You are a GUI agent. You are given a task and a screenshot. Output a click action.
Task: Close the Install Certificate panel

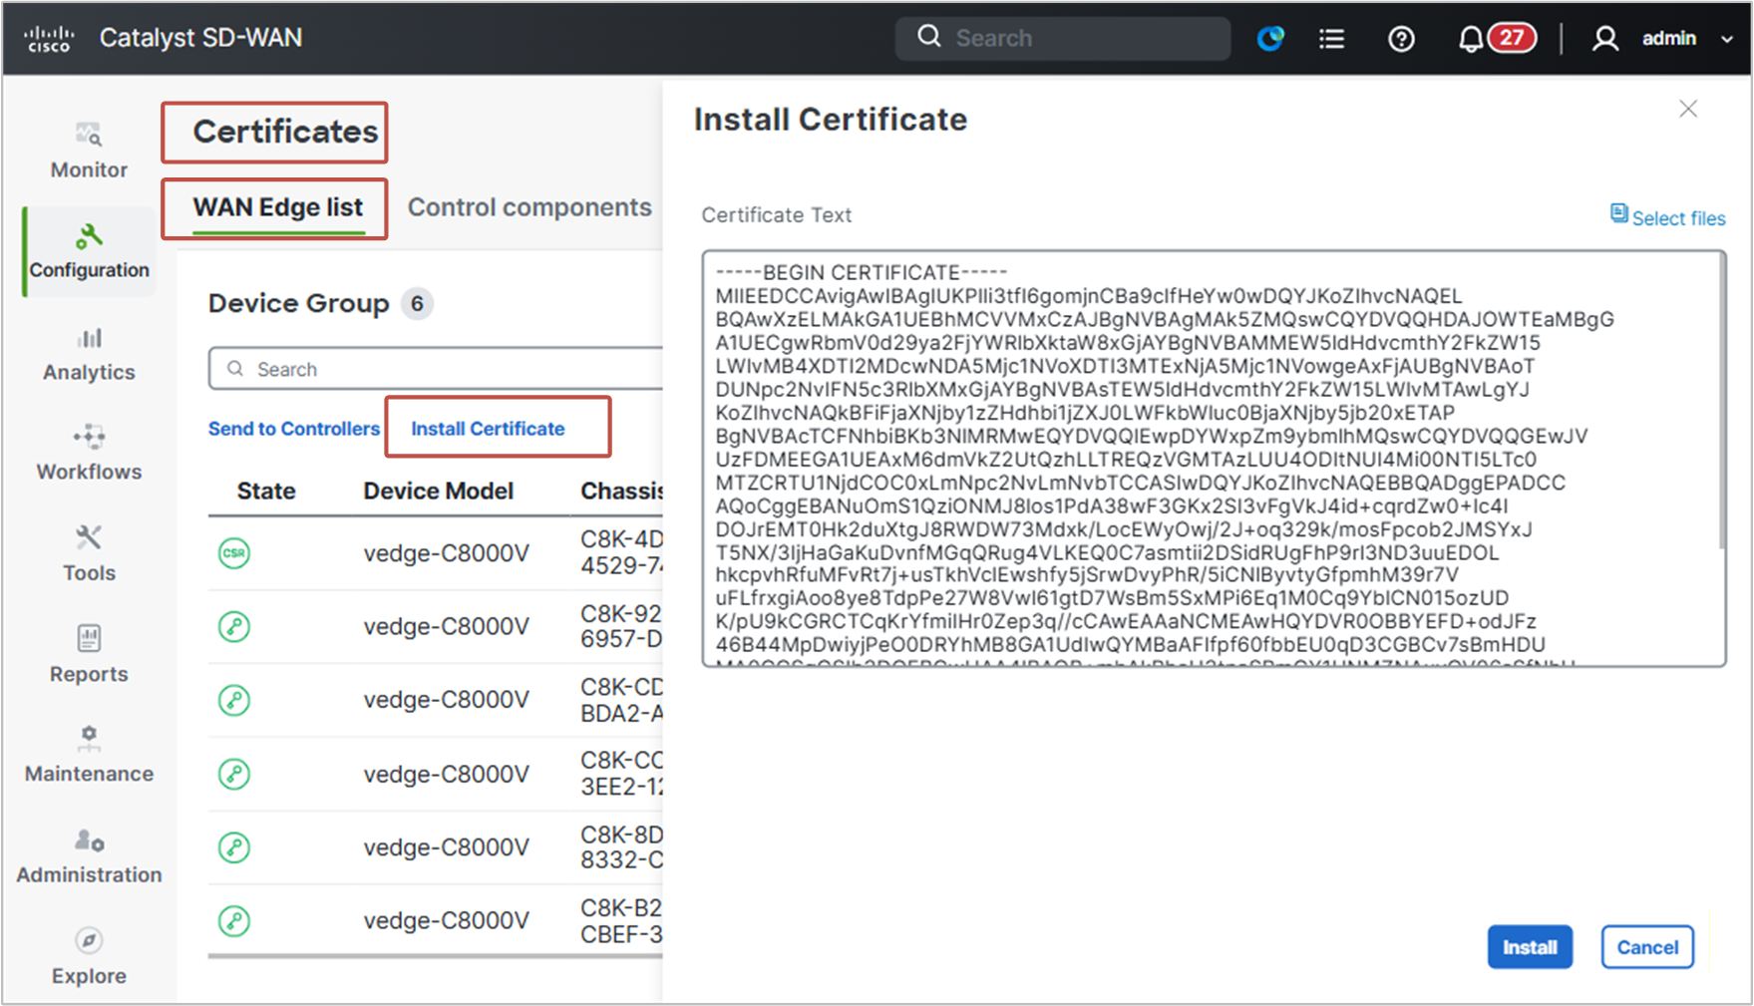coord(1687,109)
